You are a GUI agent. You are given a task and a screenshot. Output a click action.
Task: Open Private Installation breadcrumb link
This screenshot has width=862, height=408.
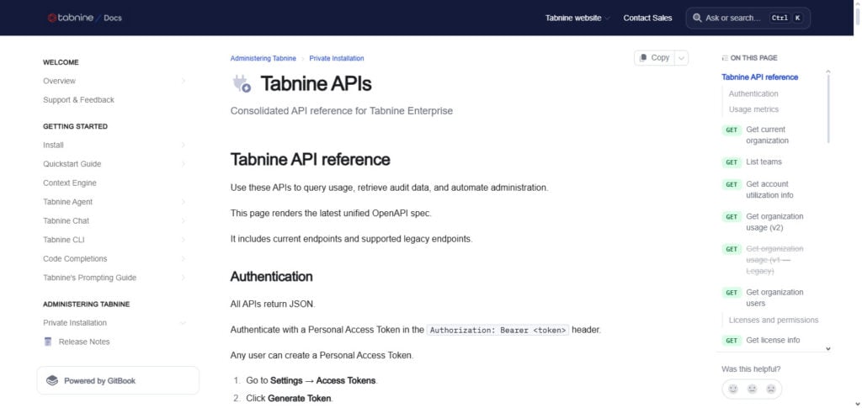337,58
